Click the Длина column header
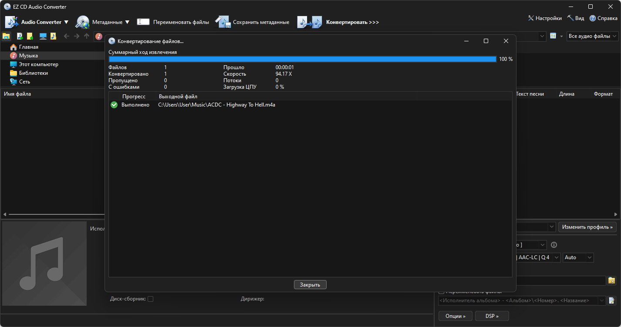The height and width of the screenshot is (327, 621). [x=567, y=94]
